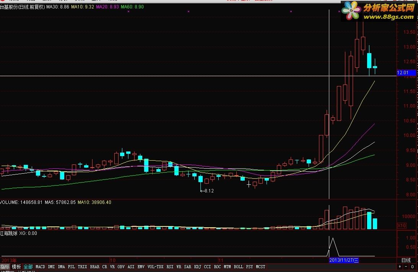Switch to the VOL-TDX indicator tab
Viewport: 418px width, 272px height.
click(x=155, y=267)
